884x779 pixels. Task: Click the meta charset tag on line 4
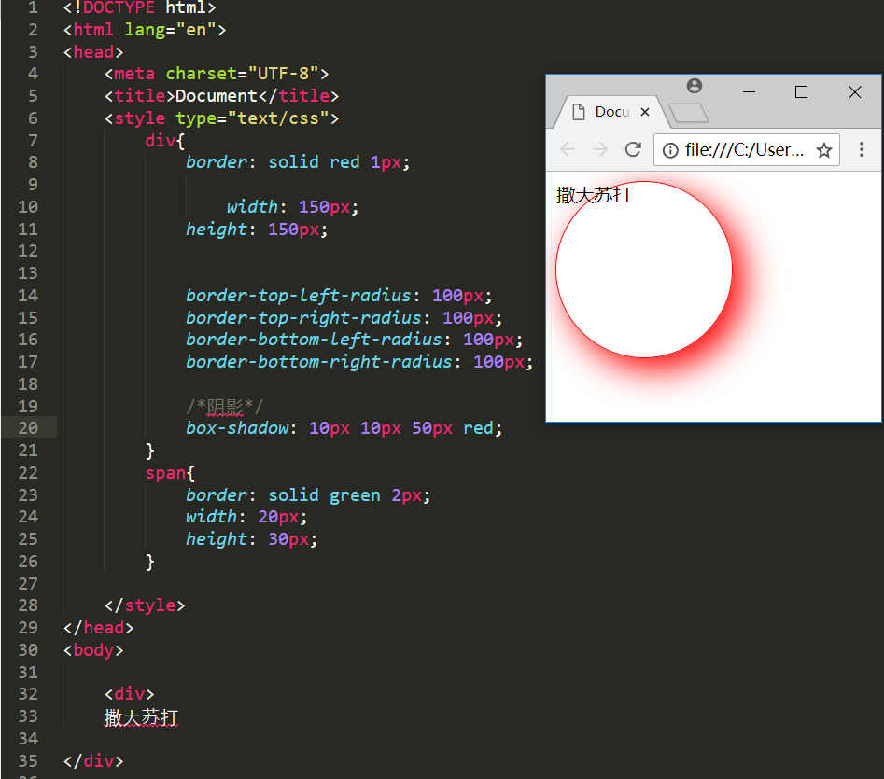tap(217, 73)
